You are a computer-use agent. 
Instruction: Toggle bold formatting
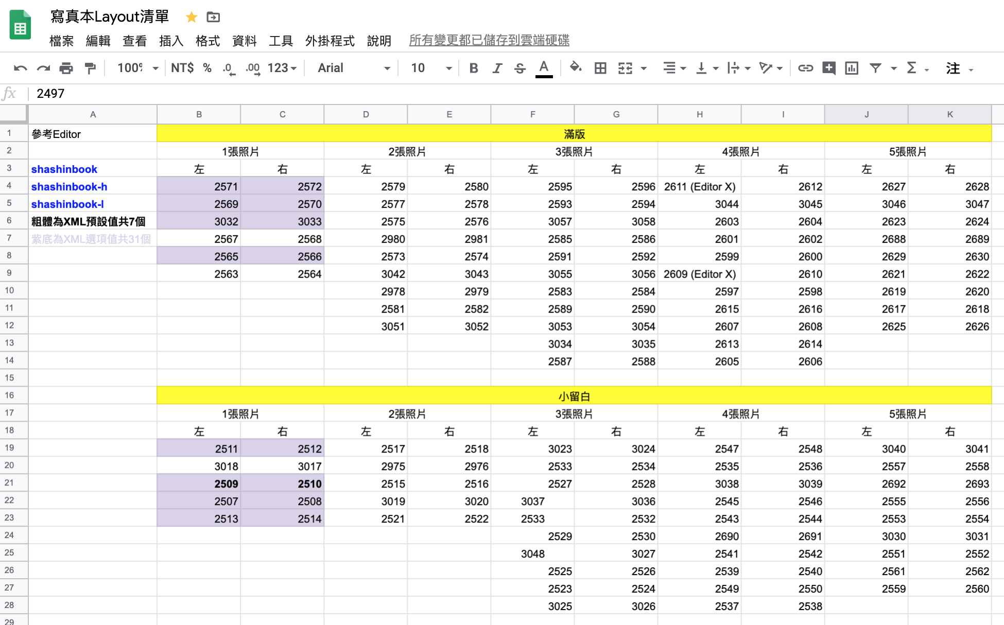474,68
